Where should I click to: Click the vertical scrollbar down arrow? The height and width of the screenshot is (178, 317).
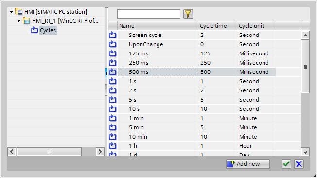tap(305, 152)
